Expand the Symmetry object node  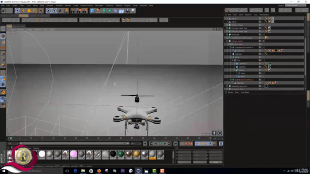click(x=227, y=86)
